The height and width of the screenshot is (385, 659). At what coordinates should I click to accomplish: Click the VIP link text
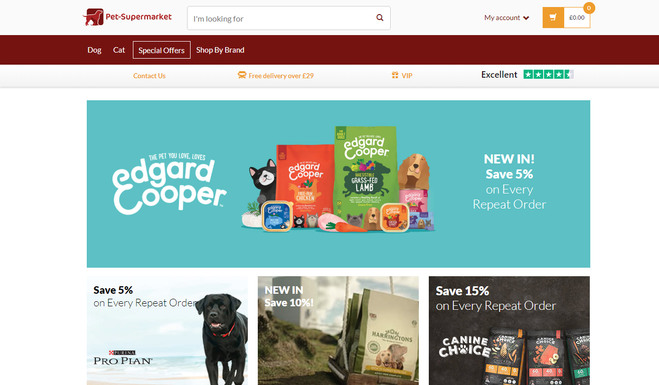(407, 76)
